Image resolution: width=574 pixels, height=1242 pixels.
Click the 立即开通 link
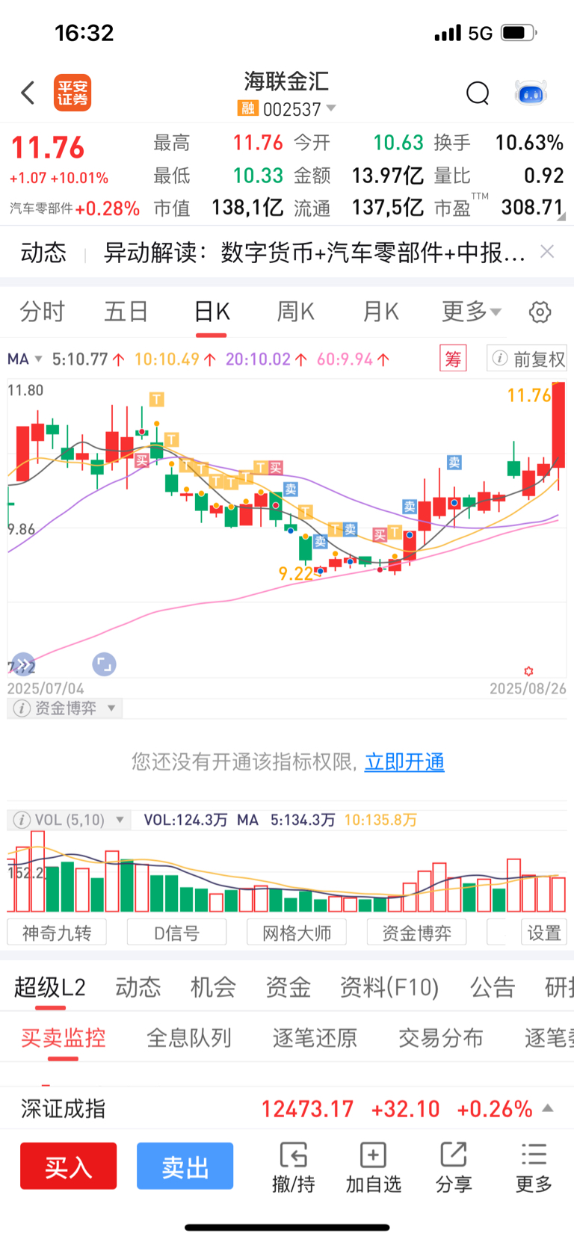click(x=404, y=762)
